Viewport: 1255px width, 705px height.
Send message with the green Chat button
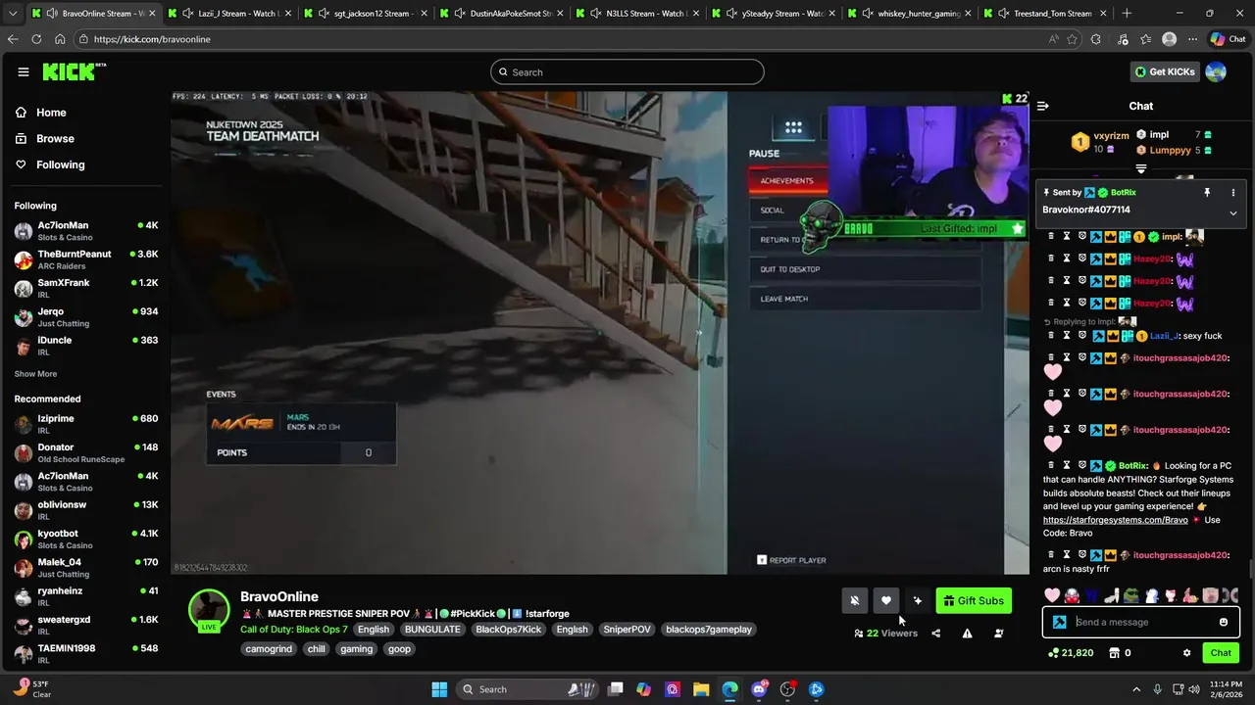coord(1221,653)
